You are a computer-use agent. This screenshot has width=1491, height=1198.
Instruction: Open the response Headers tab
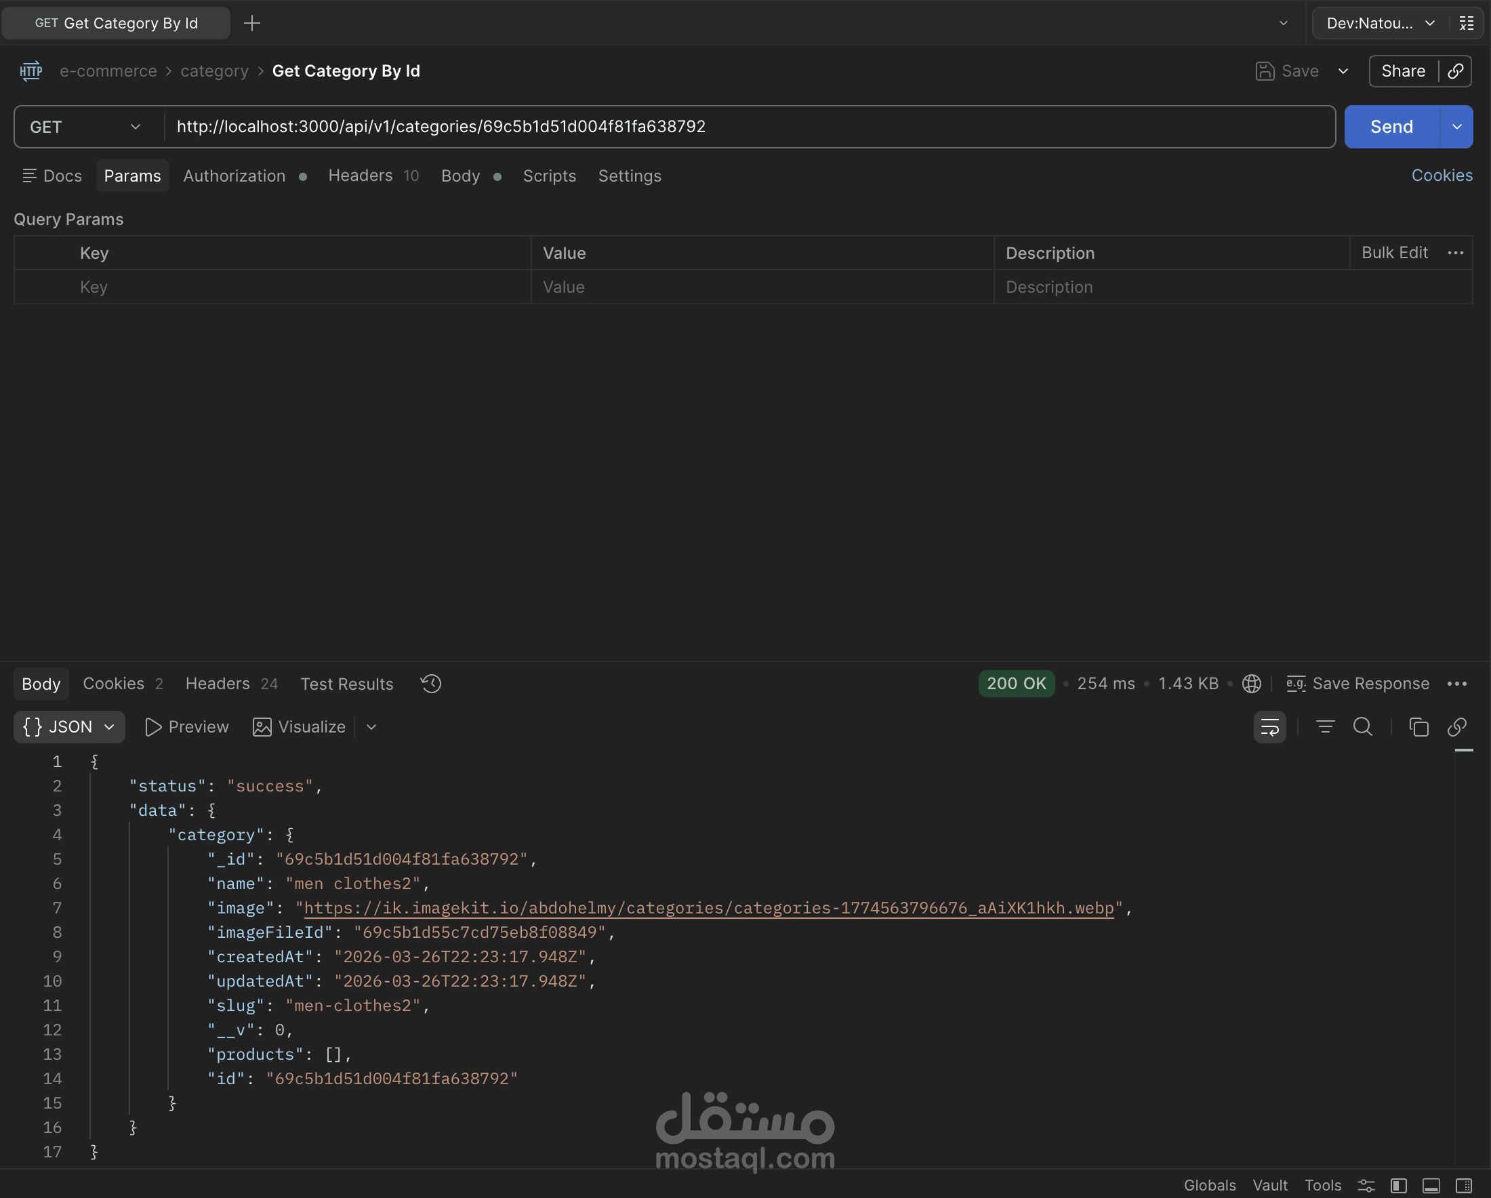click(218, 684)
